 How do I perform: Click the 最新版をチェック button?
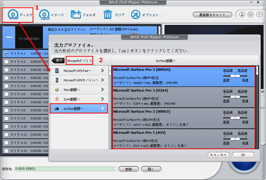coord(212,15)
